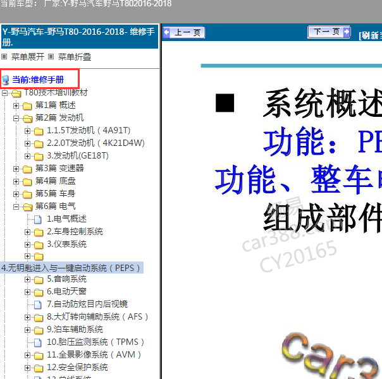This screenshot has height=379, width=382.
Task: Click document icon of 1.电气概述
Action: click(x=38, y=219)
